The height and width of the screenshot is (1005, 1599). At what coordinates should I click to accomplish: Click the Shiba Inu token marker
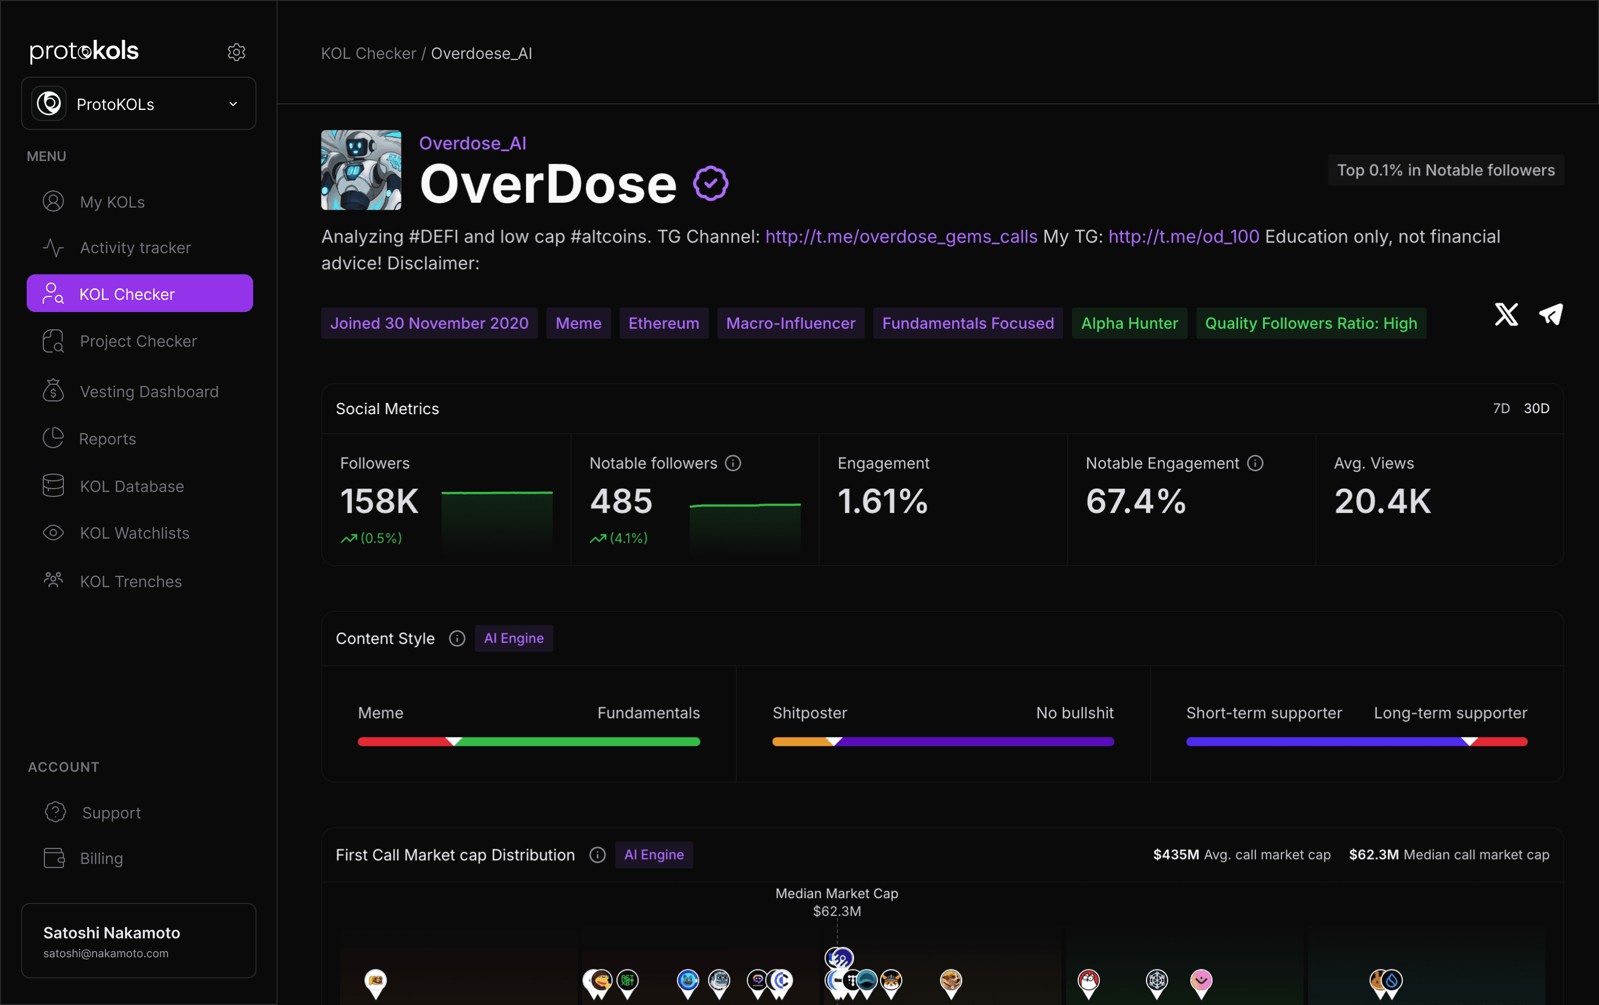[x=891, y=984]
